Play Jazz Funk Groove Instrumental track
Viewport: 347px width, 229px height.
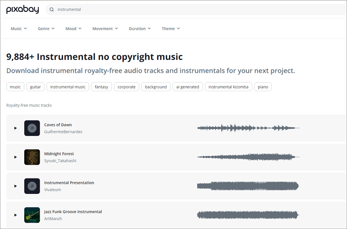[15, 215]
